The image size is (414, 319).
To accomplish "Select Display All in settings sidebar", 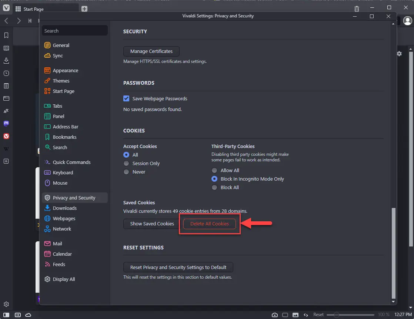I will pyautogui.click(x=64, y=279).
